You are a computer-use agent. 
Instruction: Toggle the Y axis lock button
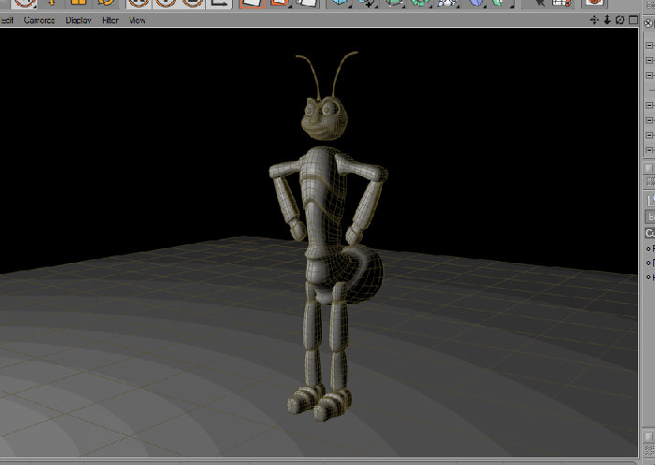click(166, 4)
